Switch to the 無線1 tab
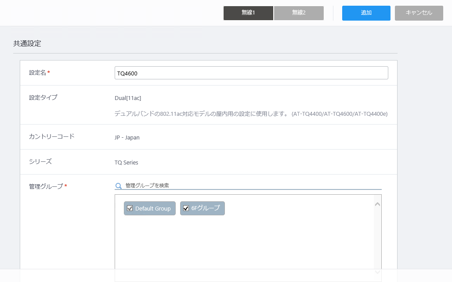 pos(248,13)
